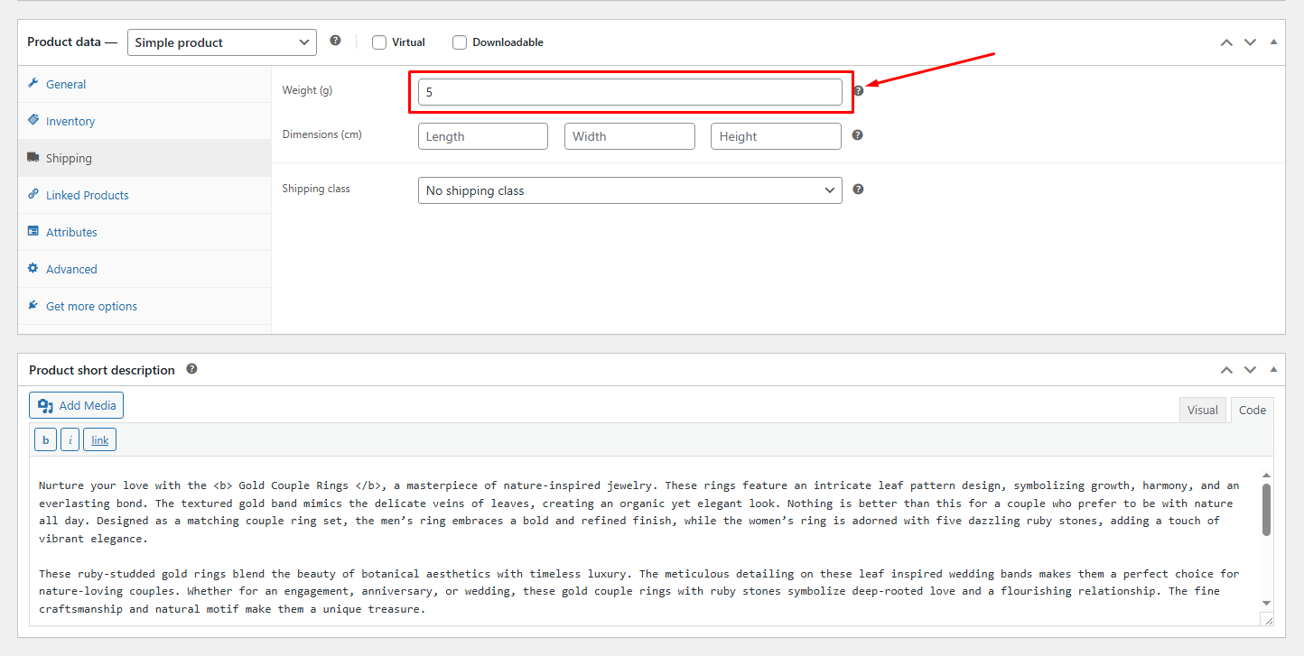Viewport: 1304px width, 656px height.
Task: Open the Attributes product data tab
Action: (144, 232)
